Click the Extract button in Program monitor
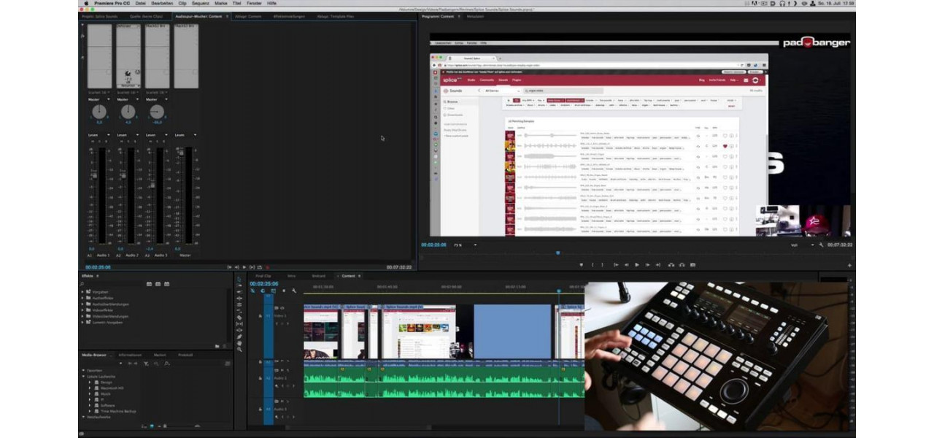 click(x=682, y=264)
